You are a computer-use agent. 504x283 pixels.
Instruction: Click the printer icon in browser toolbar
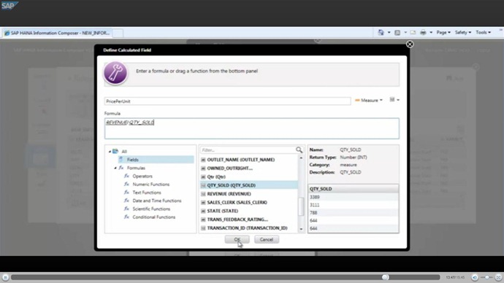point(423,32)
